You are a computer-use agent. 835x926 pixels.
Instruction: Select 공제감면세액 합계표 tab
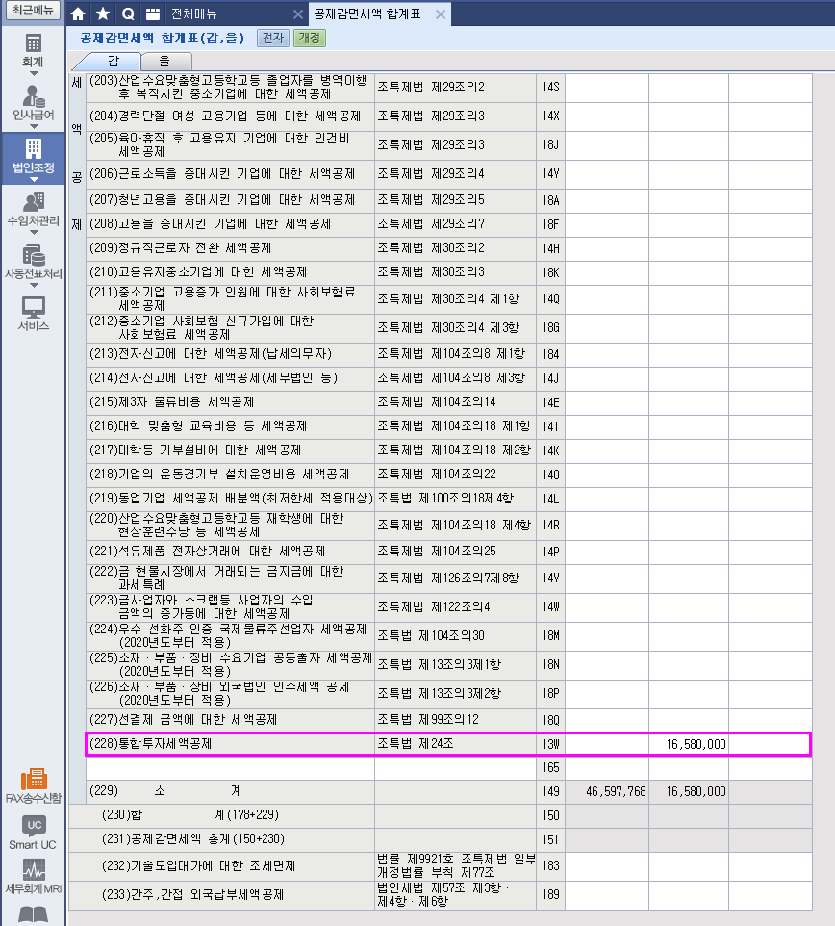pyautogui.click(x=367, y=13)
